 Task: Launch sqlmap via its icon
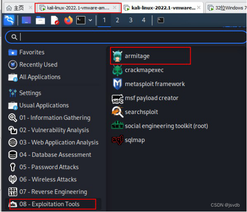pos(117,140)
